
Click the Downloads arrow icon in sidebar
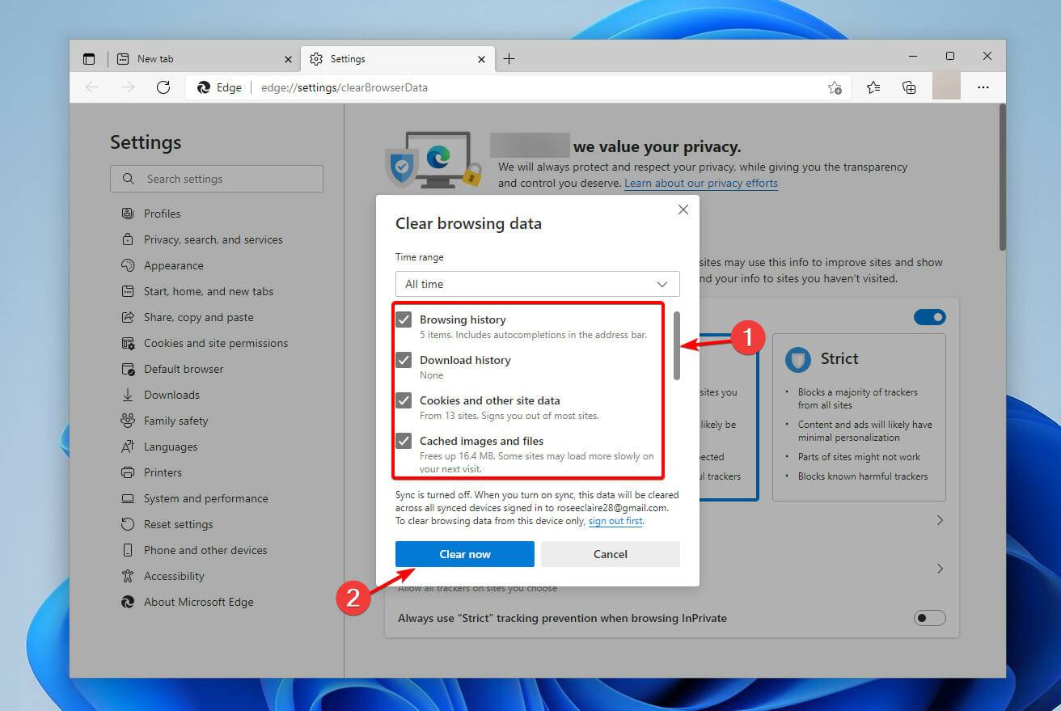(128, 395)
